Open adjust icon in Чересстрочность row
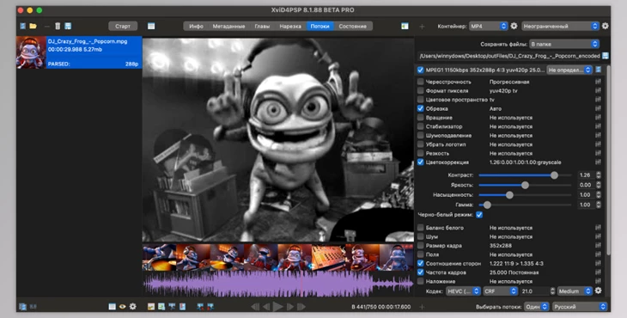Image resolution: width=627 pixels, height=318 pixels. click(x=598, y=82)
